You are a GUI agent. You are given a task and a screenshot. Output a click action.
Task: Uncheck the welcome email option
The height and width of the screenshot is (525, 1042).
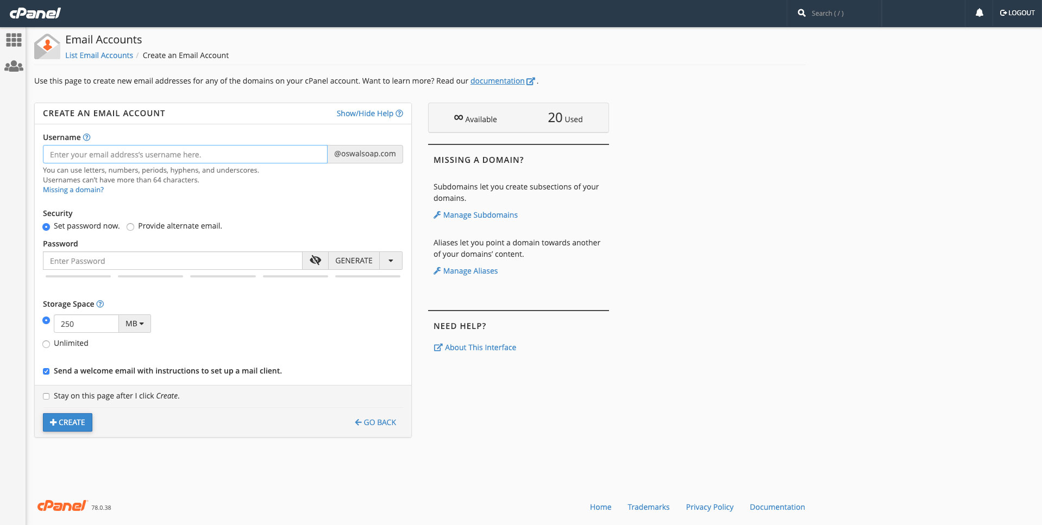[46, 371]
